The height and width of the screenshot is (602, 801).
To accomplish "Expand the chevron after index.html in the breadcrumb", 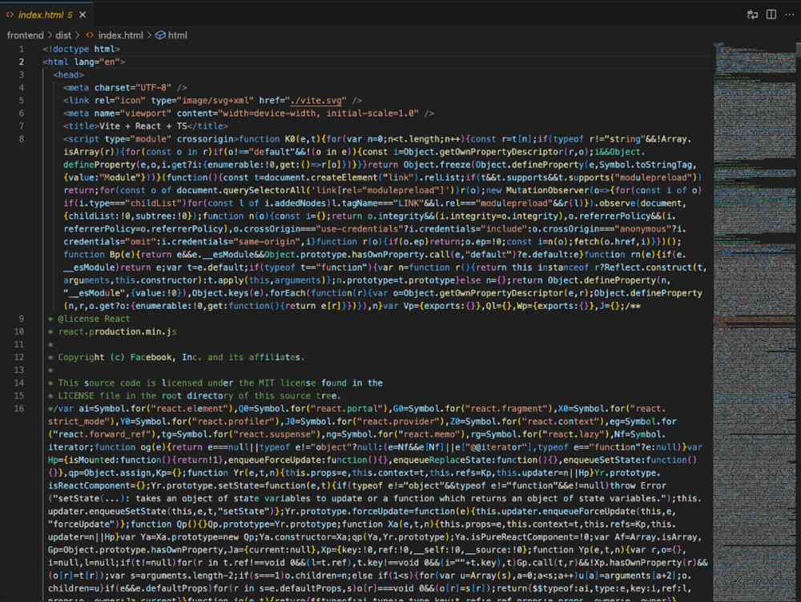I will (149, 35).
